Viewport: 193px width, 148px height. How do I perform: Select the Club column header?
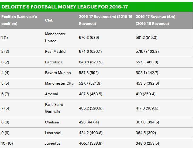click(x=49, y=20)
